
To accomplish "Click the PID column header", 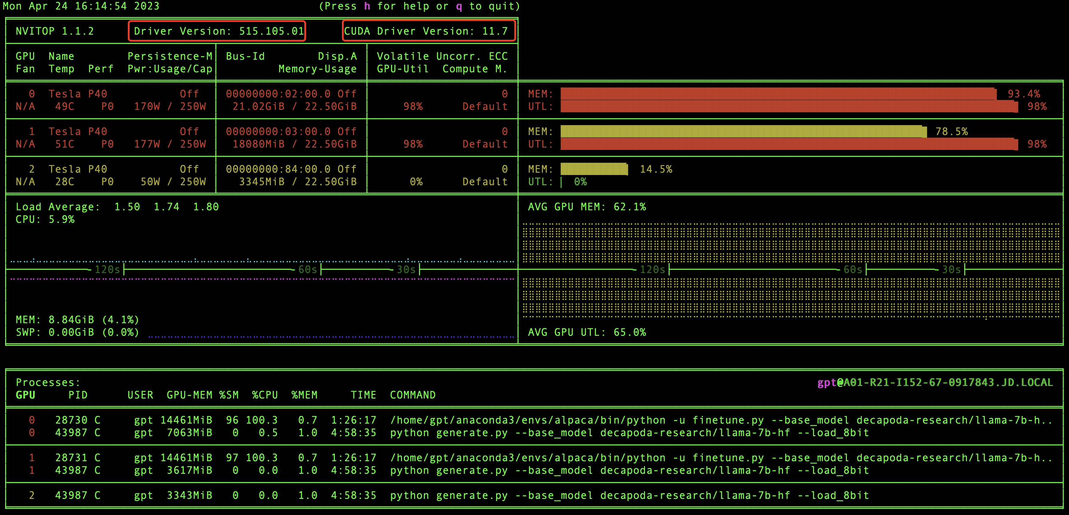I will [78, 395].
